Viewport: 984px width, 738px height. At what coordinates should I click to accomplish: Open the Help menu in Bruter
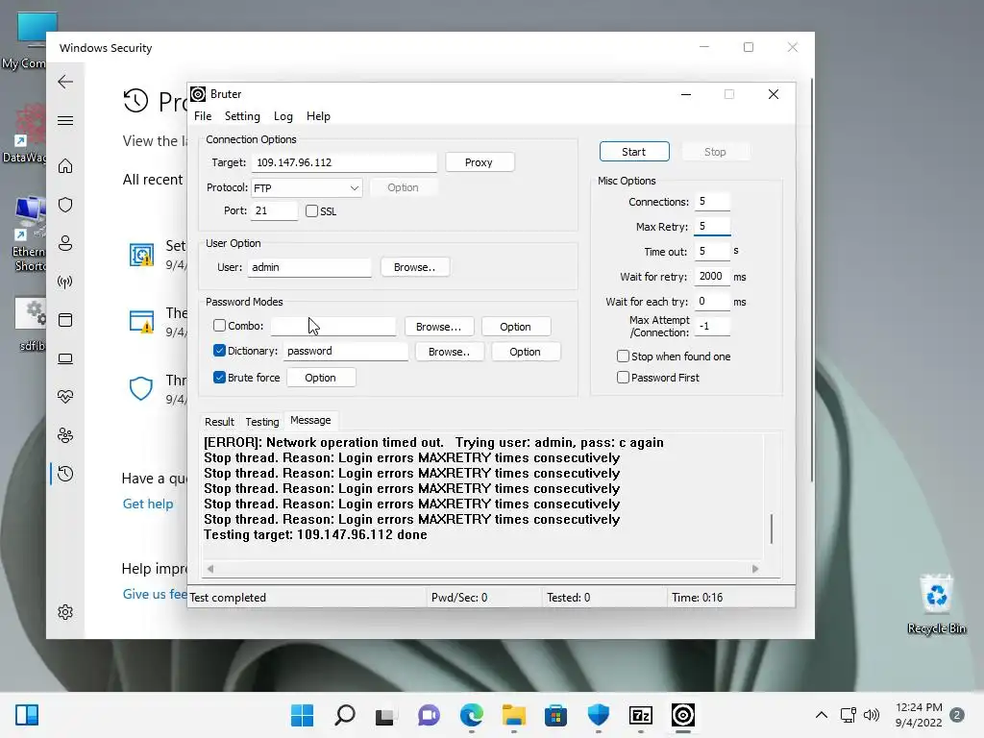tap(318, 116)
